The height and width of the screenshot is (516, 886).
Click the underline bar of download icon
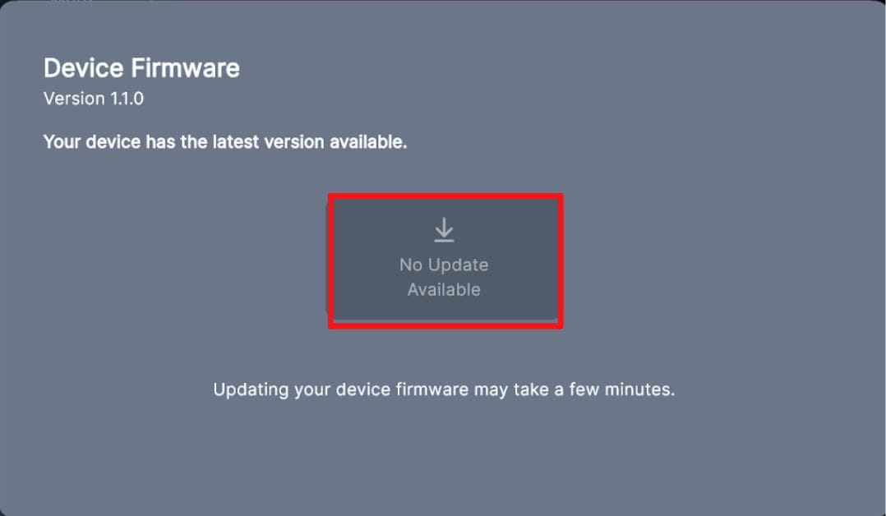pyautogui.click(x=444, y=241)
